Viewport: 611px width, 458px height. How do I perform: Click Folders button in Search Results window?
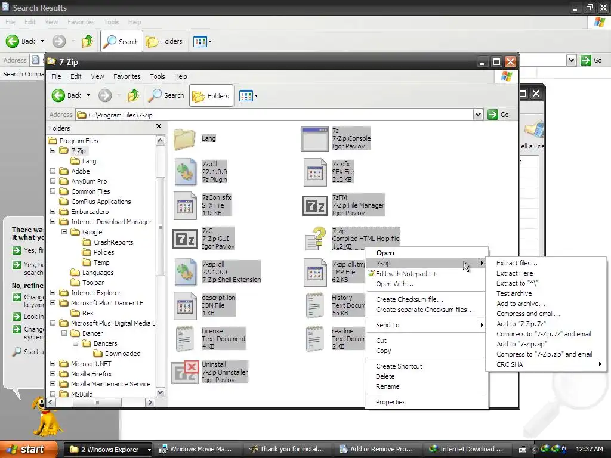[x=164, y=41]
